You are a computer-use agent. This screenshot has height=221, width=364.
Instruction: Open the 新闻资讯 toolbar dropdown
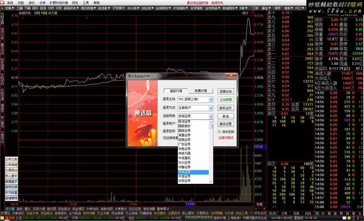pyautogui.click(x=72, y=8)
